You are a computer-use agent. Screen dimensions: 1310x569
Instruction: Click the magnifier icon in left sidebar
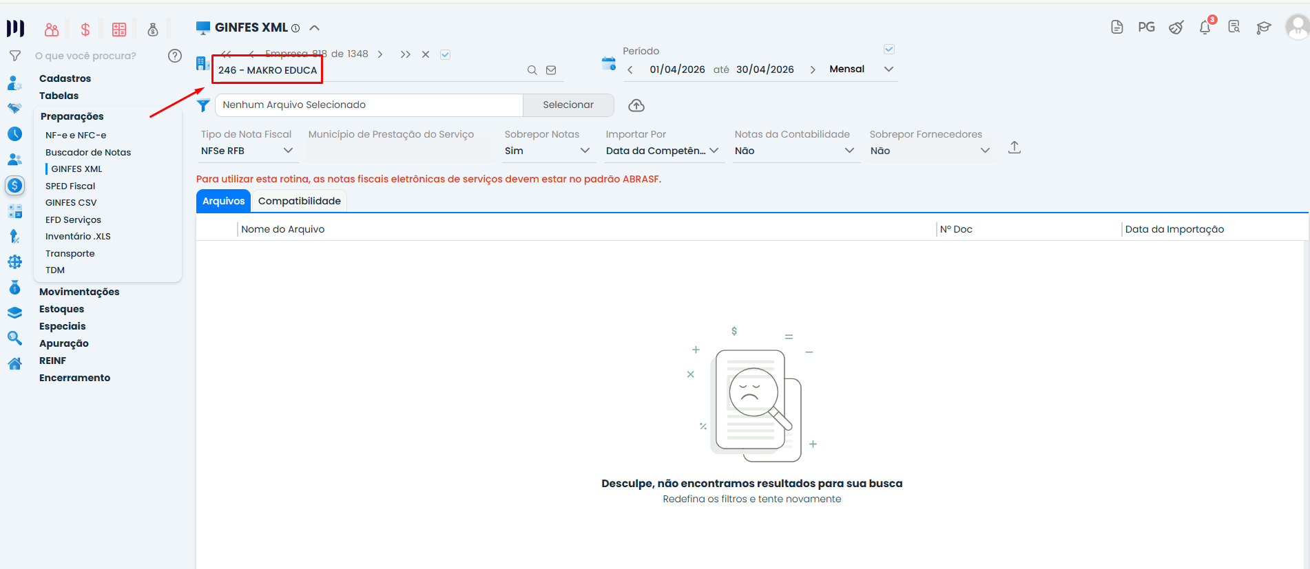pos(14,338)
